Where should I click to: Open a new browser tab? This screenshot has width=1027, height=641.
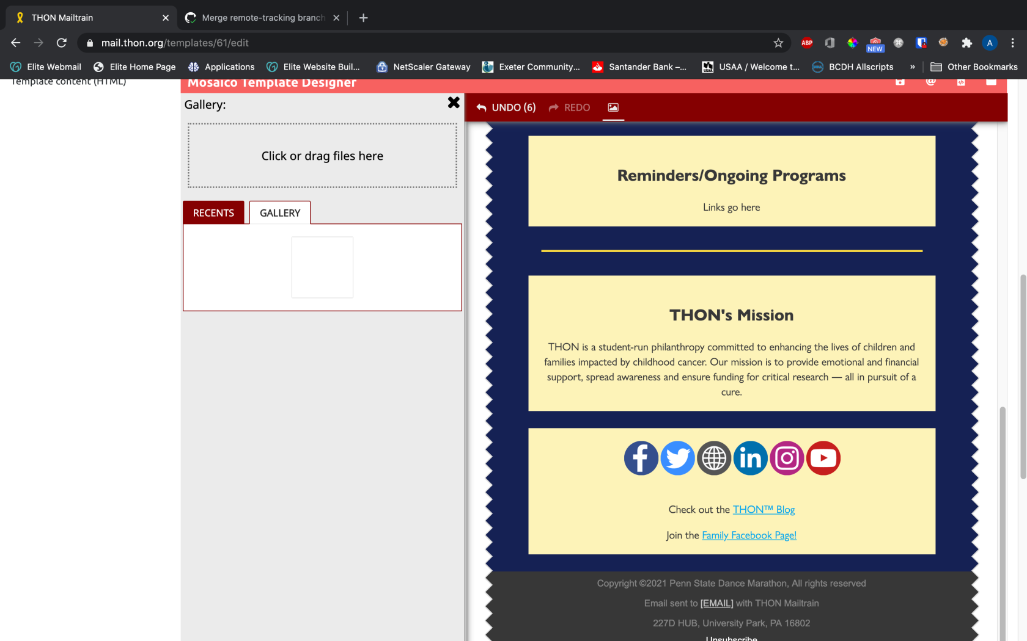363,18
